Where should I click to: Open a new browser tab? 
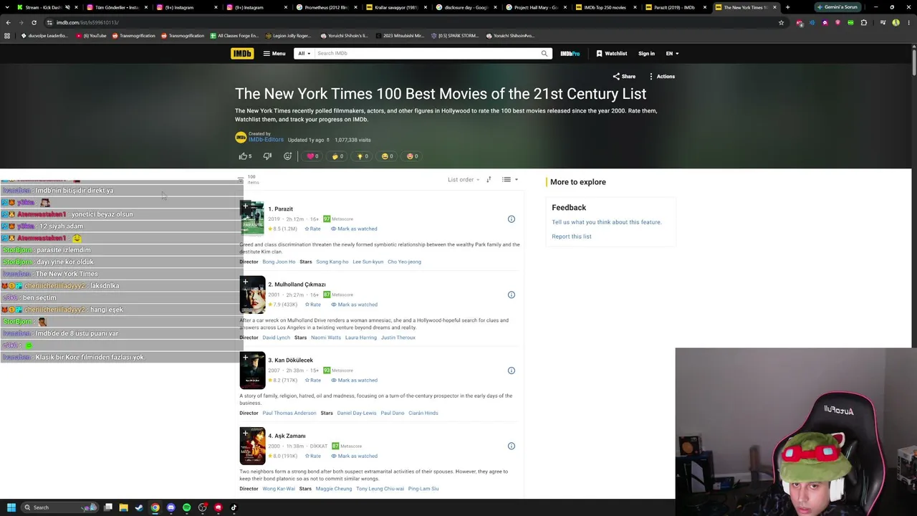[x=787, y=7]
